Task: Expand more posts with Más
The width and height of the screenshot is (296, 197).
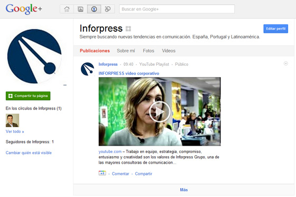Action: coord(184,190)
